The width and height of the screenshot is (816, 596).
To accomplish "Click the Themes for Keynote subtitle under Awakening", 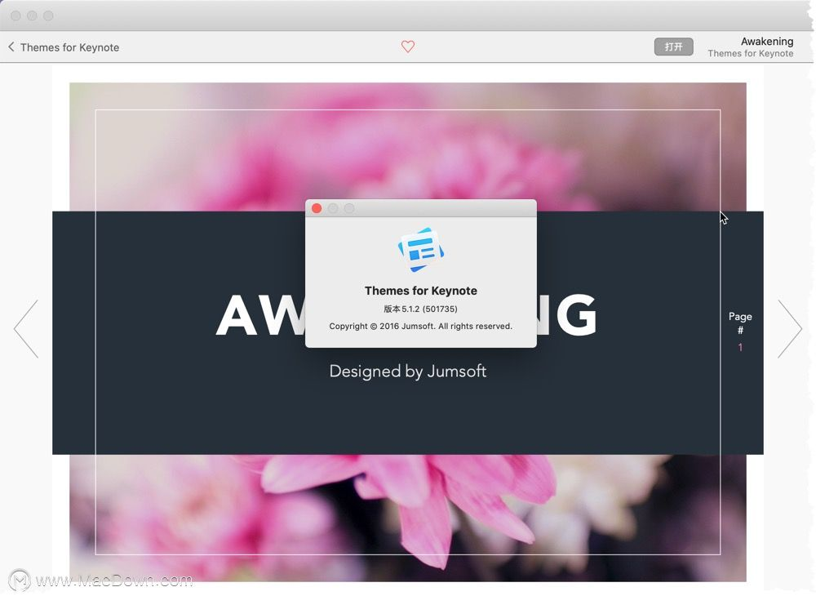I will (x=751, y=54).
